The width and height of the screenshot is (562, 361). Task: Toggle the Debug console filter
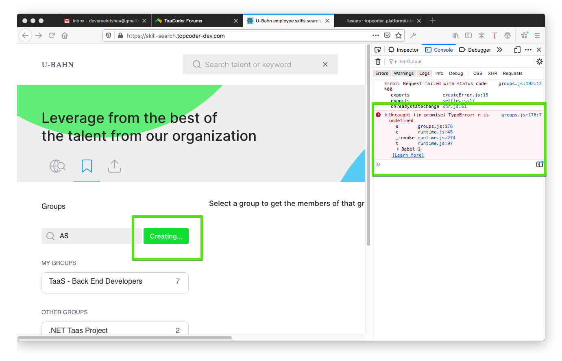456,73
